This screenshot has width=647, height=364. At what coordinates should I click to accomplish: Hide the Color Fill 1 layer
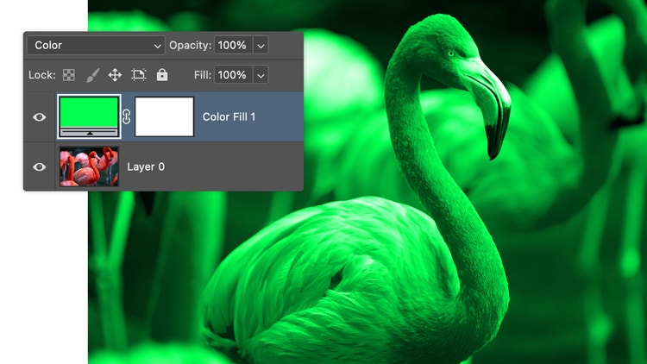[x=39, y=117]
